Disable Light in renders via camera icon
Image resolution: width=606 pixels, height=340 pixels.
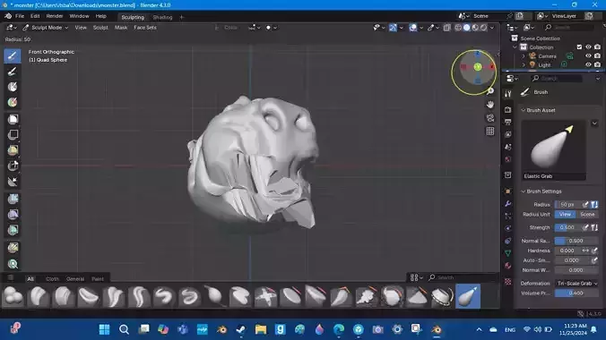[x=598, y=64]
